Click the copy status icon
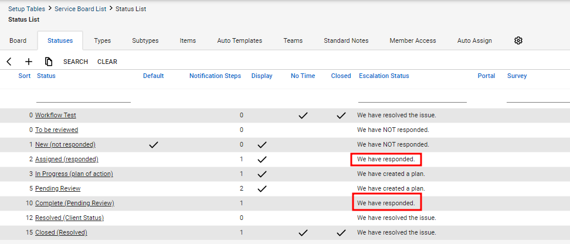Viewport: 570px width, 244px height. [x=49, y=62]
